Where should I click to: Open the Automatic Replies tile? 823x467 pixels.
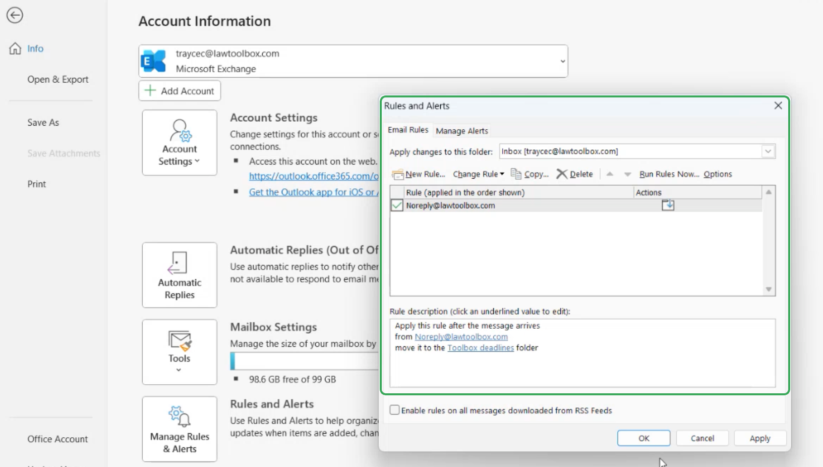[x=180, y=275]
